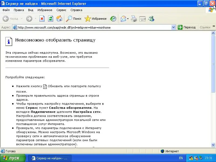Click the disconnected network tray icon
The width and height of the screenshot is (216, 162).
pos(196,158)
